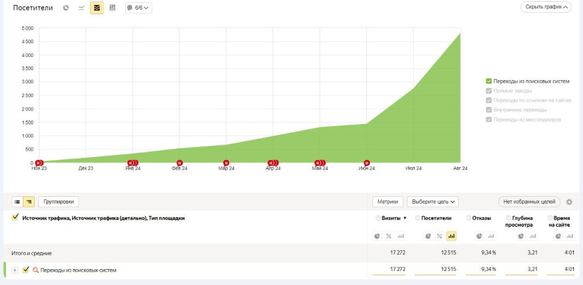Click pie chart icon under Визиты column
The image size is (583, 285).
[x=377, y=236]
